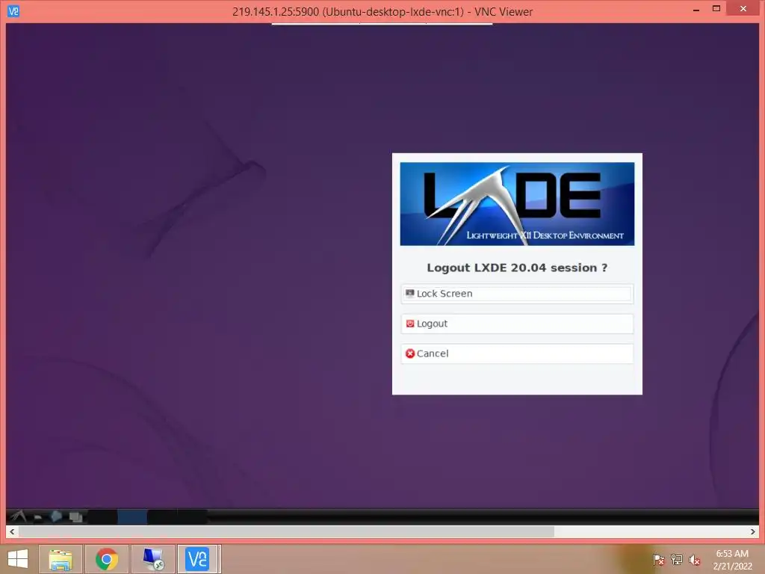Click the Lock Screen button

click(517, 294)
